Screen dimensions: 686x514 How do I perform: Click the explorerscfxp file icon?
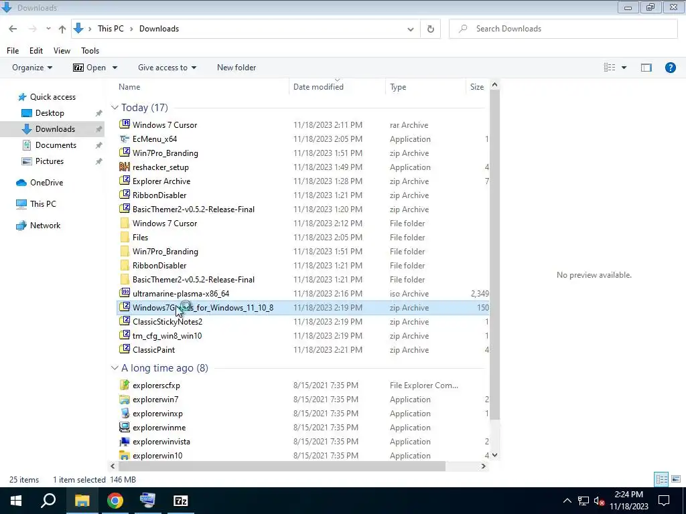click(x=125, y=385)
